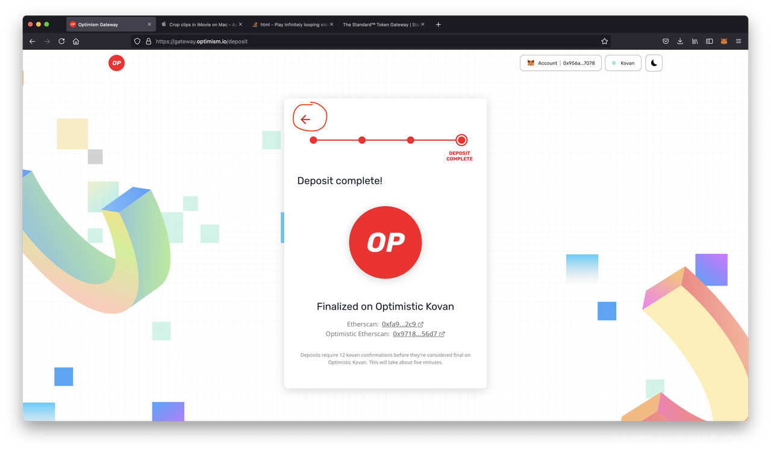Click the tracking protection shield icon
This screenshot has height=451, width=771.
[137, 41]
